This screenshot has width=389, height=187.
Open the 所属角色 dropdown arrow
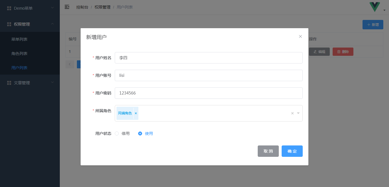(x=298, y=113)
